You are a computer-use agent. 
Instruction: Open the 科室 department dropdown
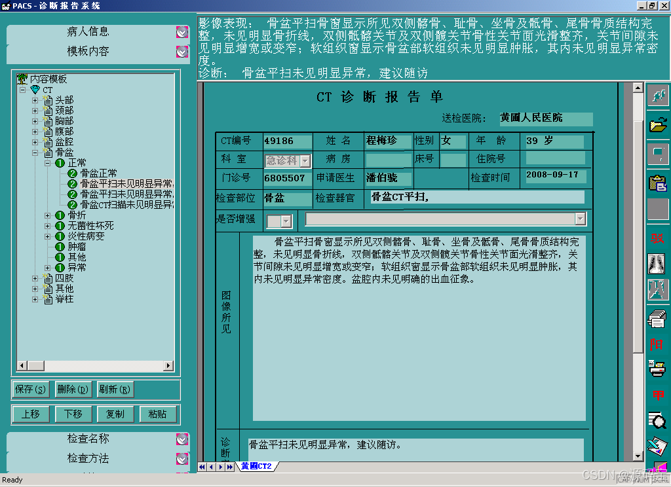point(306,160)
